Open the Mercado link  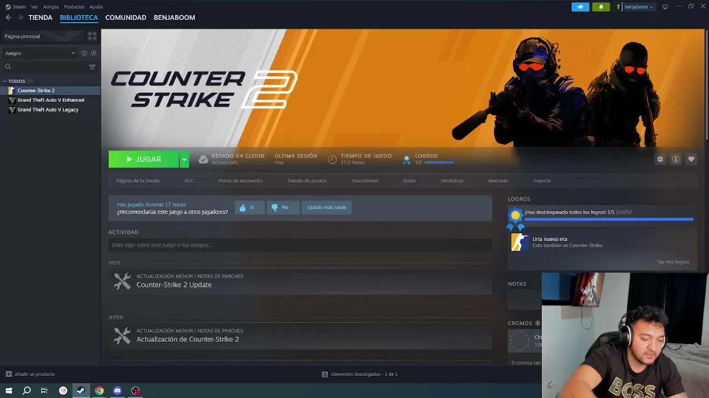tap(498, 181)
